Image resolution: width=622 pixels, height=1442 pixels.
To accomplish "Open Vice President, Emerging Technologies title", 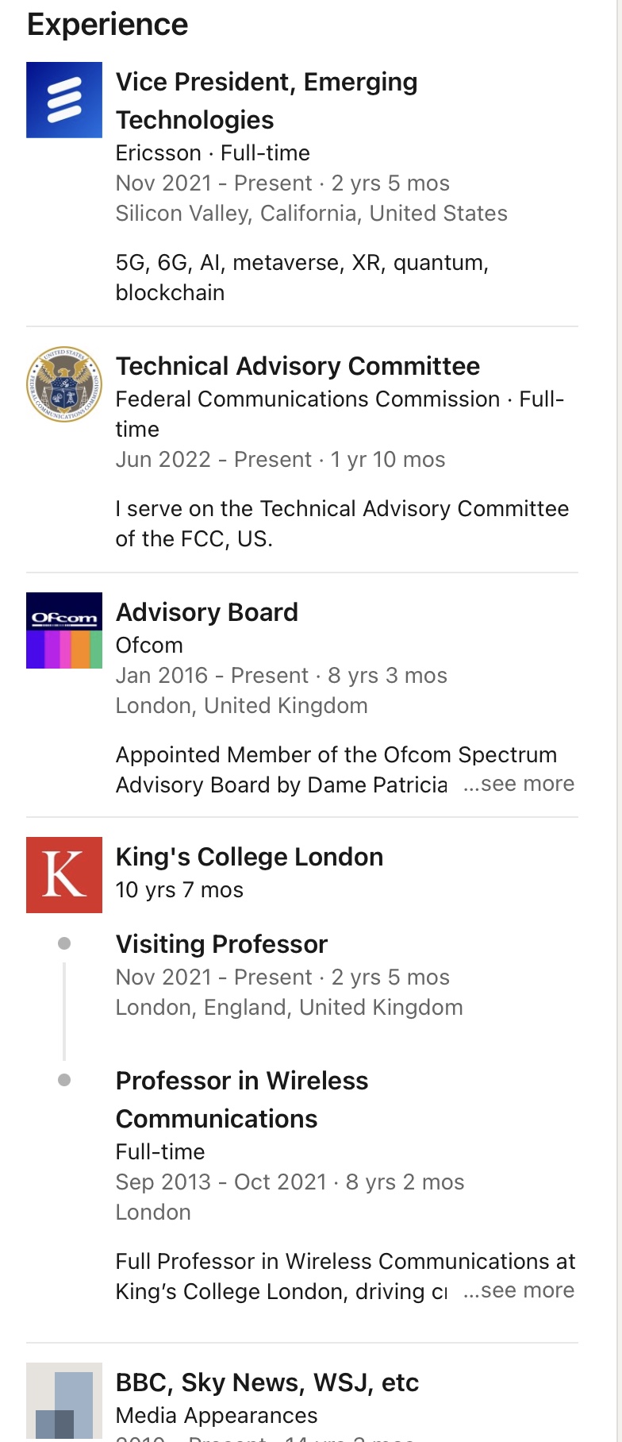I will pos(267,101).
